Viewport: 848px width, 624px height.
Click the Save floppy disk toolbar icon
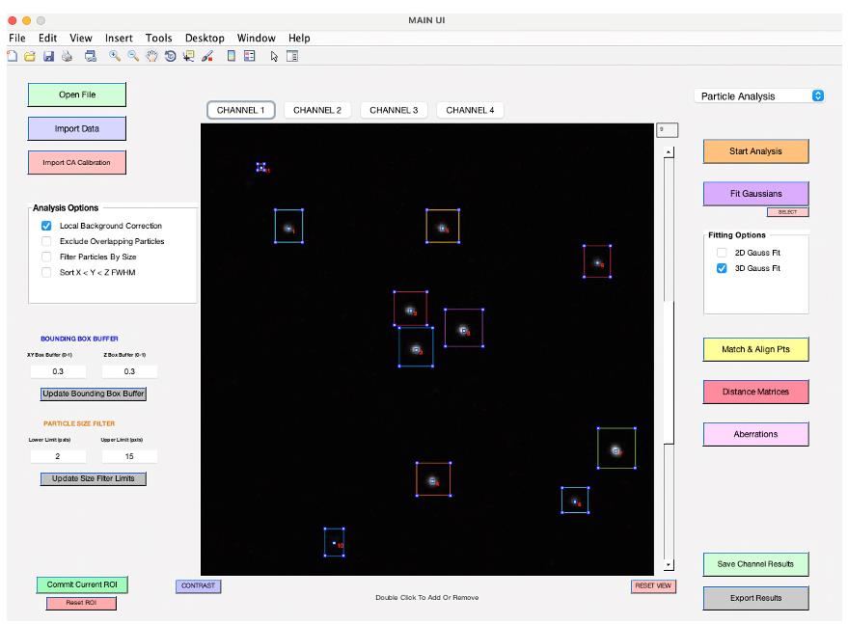(x=48, y=56)
